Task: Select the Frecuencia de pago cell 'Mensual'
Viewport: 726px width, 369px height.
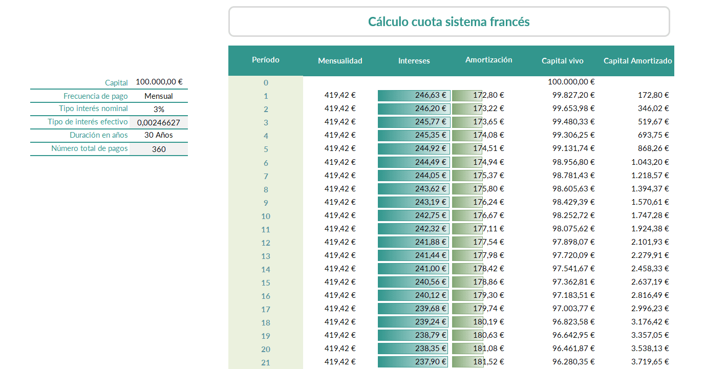Action: 159,96
